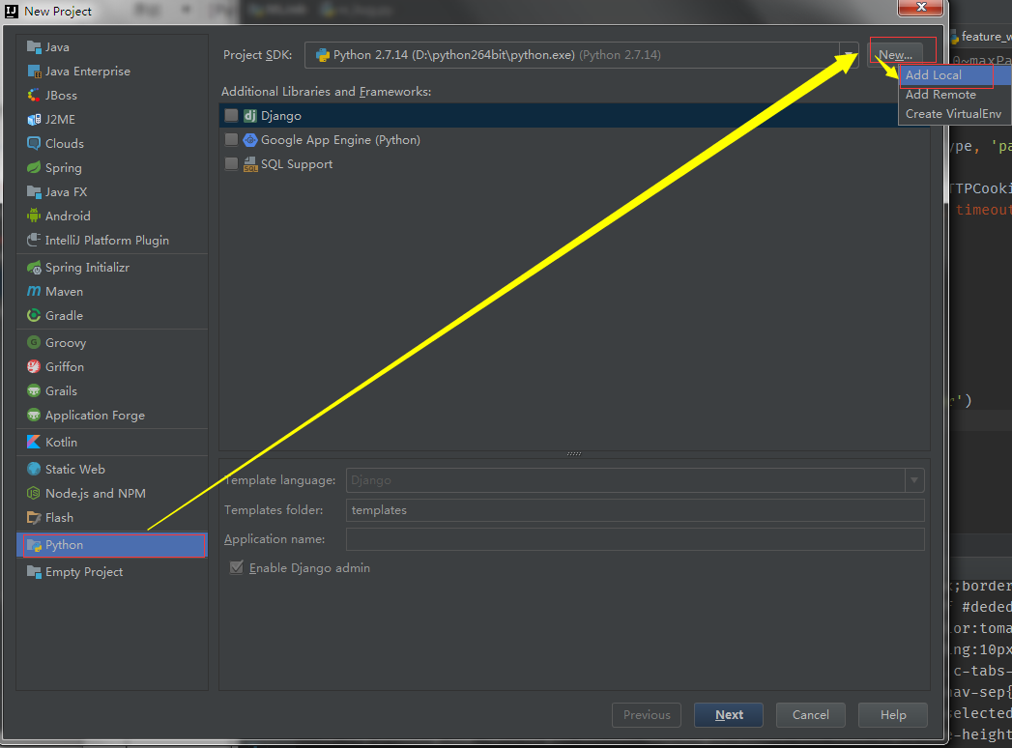Screen dimensions: 1012x748
Task: Click the Clouds icon
Action: (x=34, y=143)
